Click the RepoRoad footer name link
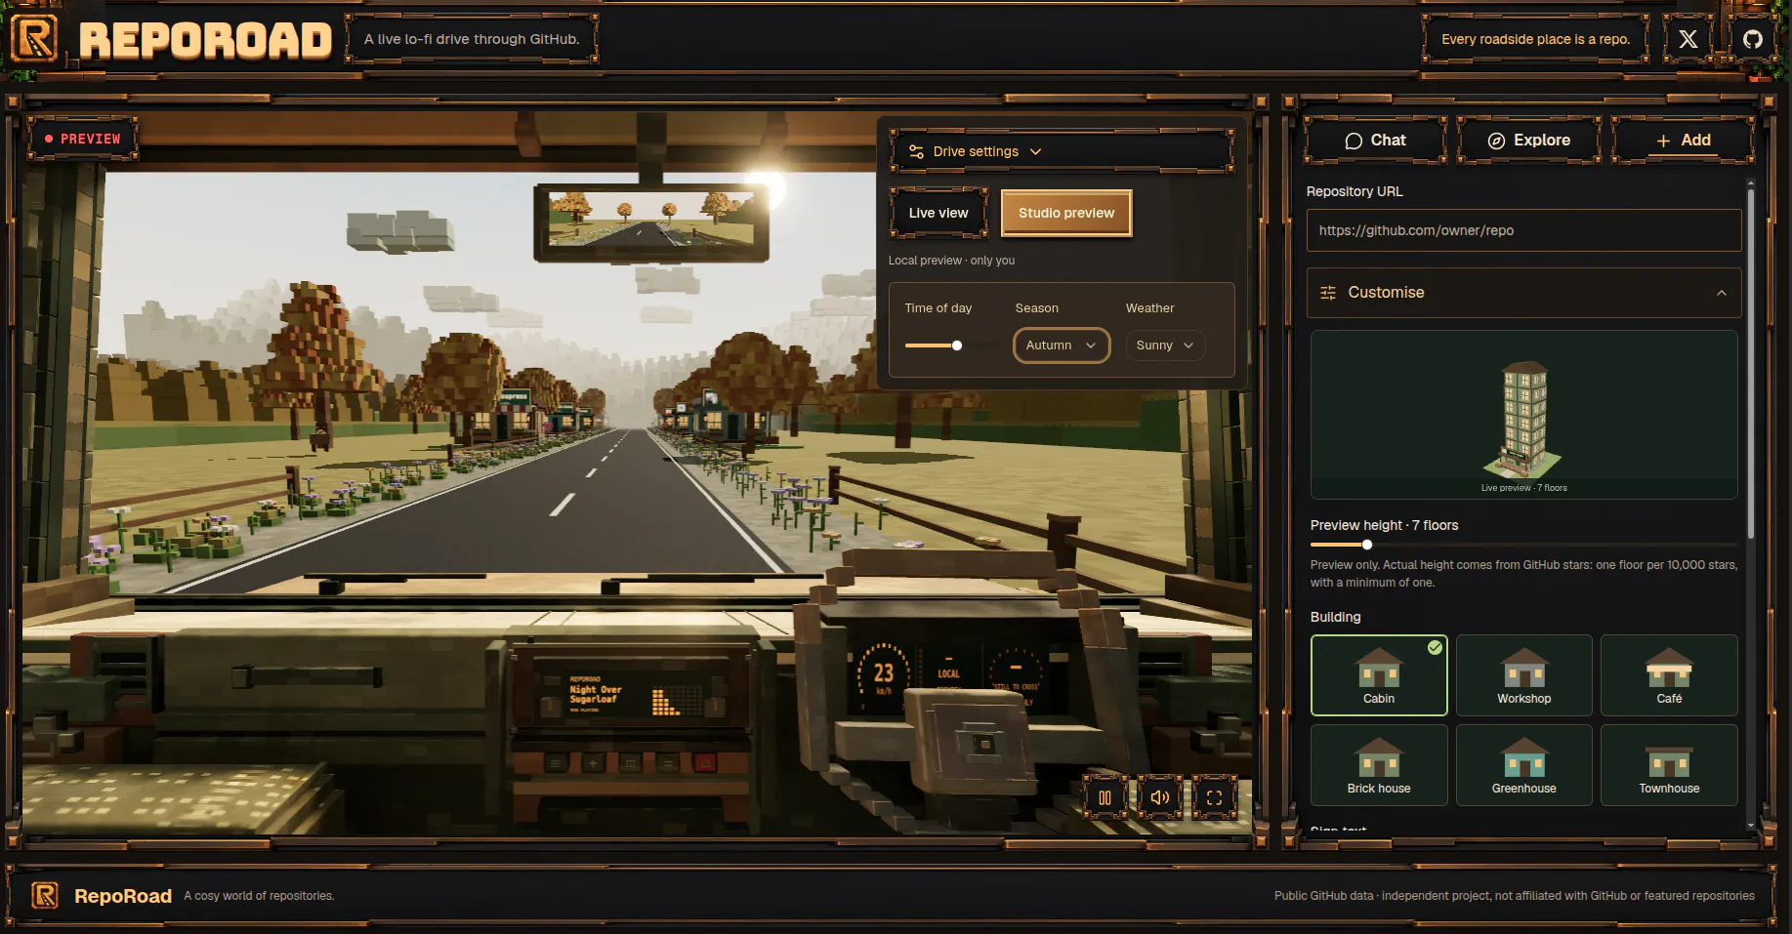The width and height of the screenshot is (1792, 934). pyautogui.click(x=123, y=896)
